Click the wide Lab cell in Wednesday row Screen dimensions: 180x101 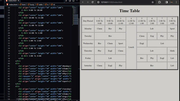click(x=162, y=44)
